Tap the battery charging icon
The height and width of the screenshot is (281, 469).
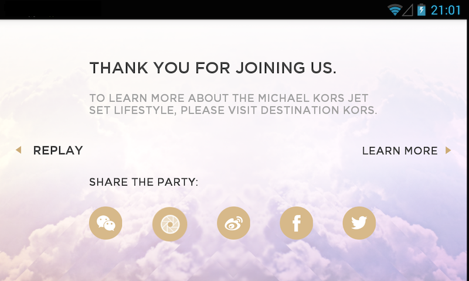coord(421,10)
